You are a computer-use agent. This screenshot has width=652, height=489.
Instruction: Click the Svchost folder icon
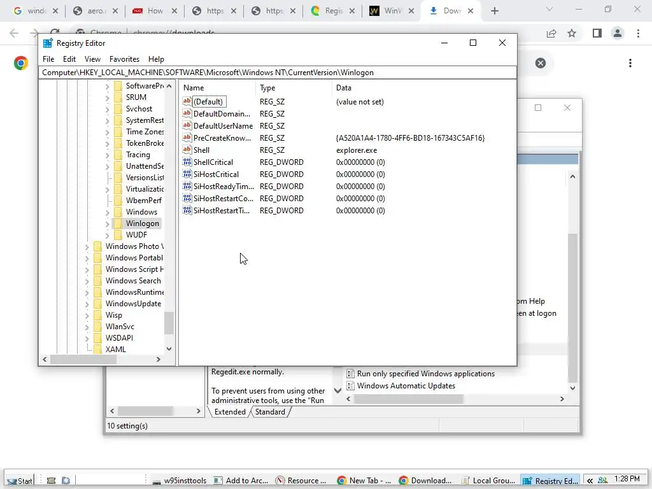pyautogui.click(x=118, y=109)
